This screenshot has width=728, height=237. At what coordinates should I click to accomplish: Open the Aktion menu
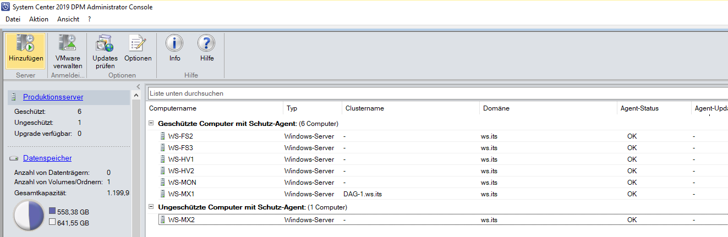pyautogui.click(x=39, y=19)
